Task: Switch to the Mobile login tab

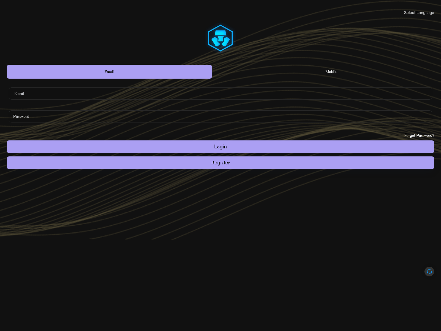Action: (x=331, y=72)
